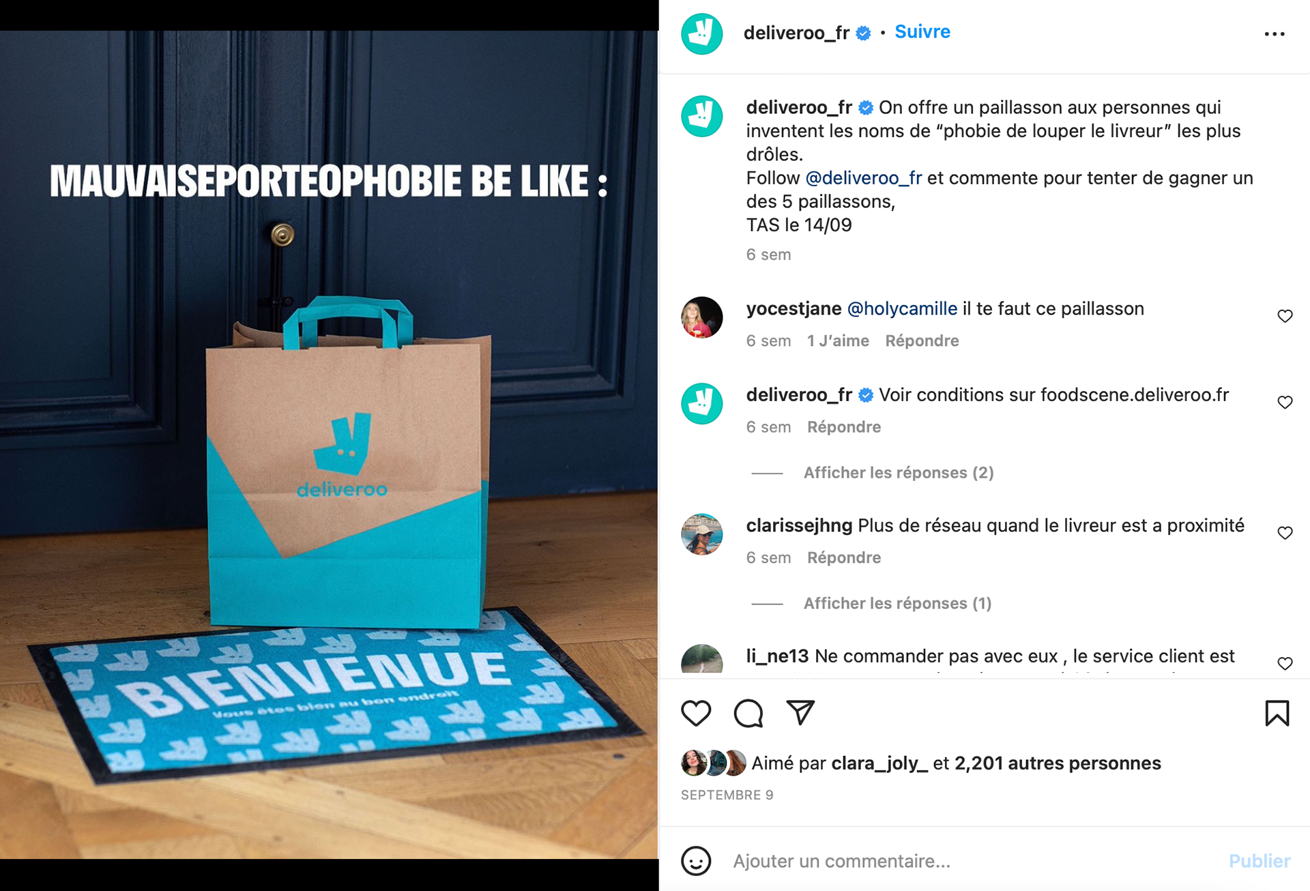
Task: Like li_ne13's comment
Action: pyautogui.click(x=1285, y=663)
